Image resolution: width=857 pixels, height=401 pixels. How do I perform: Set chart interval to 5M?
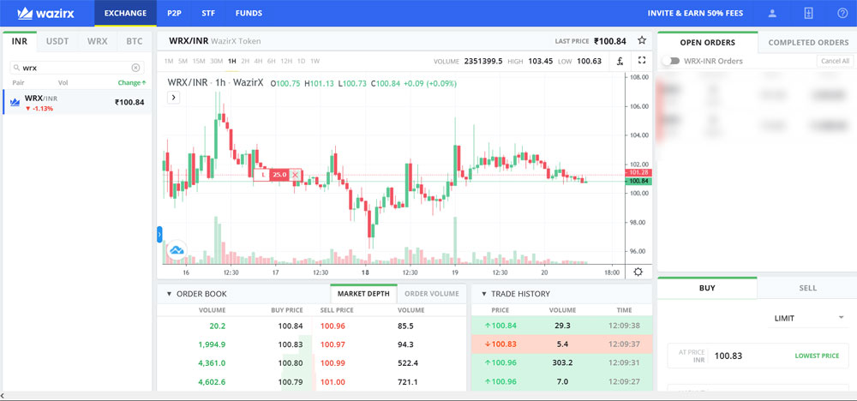[x=183, y=61]
